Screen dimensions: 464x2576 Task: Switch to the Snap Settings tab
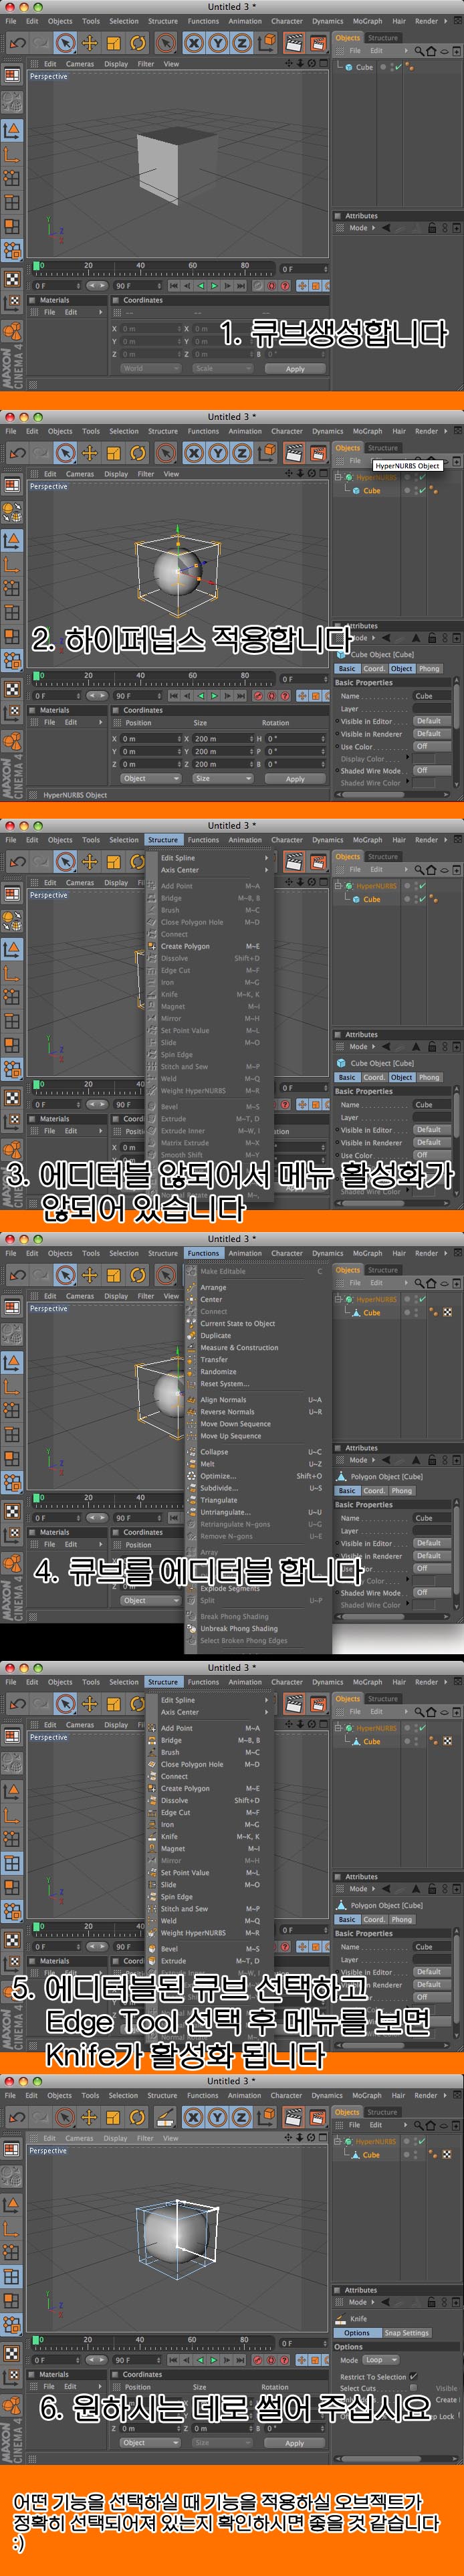406,2333
